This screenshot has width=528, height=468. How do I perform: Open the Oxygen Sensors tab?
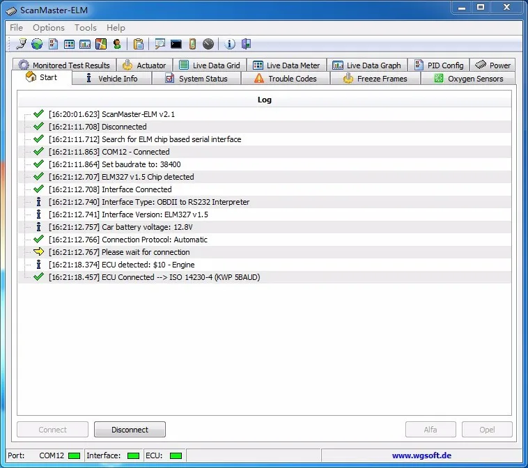[468, 79]
